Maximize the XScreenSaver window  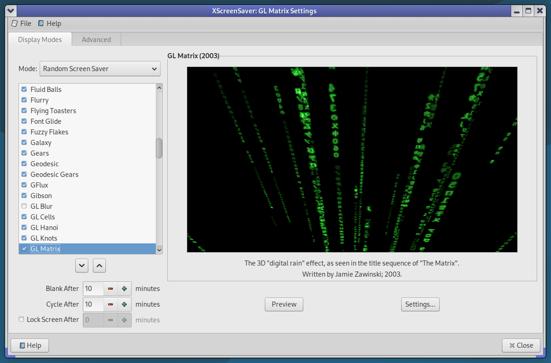point(528,11)
